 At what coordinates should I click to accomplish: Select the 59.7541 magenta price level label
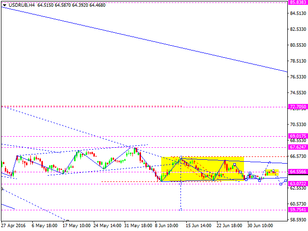click(x=298, y=210)
